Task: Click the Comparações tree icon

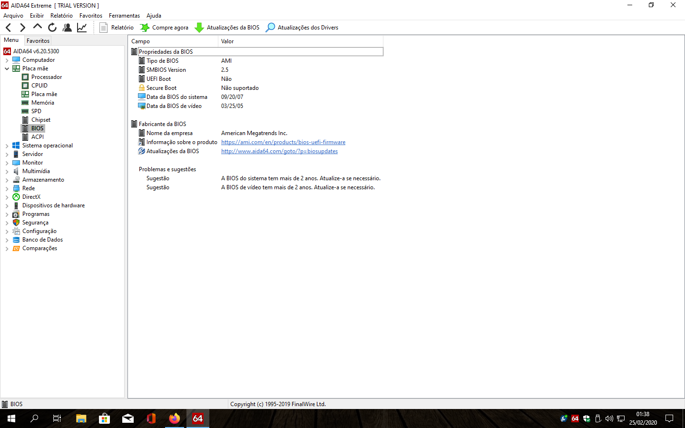Action: 16,248
